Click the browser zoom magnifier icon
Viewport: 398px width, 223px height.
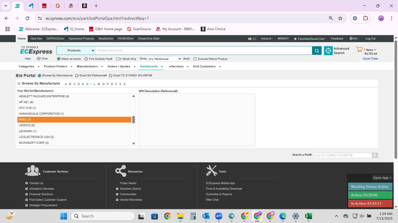click(331, 18)
